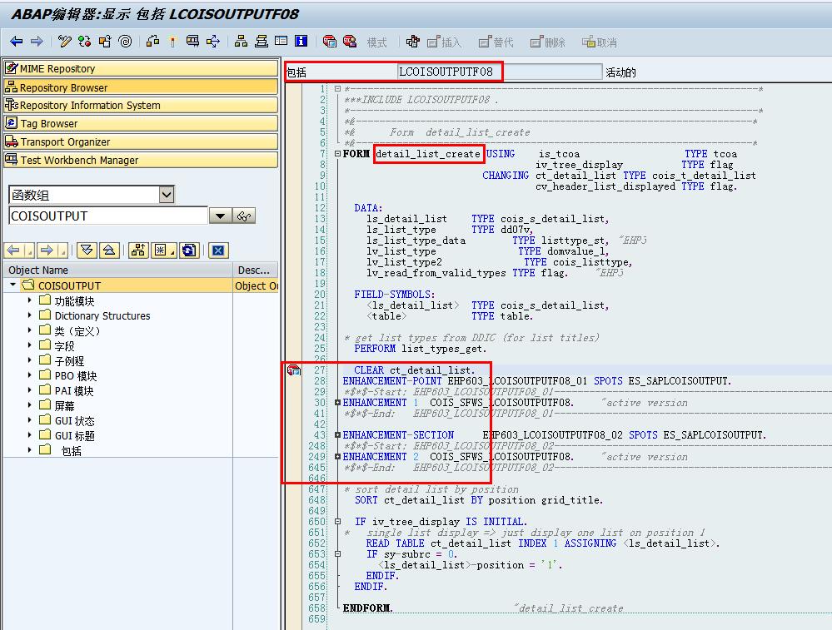Collapse the FORM detail_list_create code block
Image resolution: width=832 pixels, height=630 pixels.
click(337, 153)
